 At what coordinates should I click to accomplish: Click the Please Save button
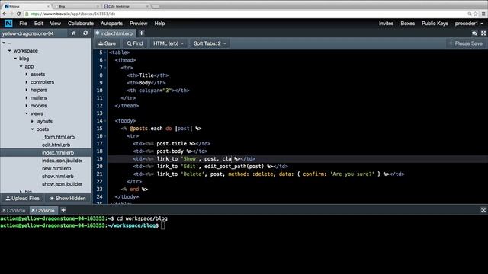pyautogui.click(x=466, y=43)
